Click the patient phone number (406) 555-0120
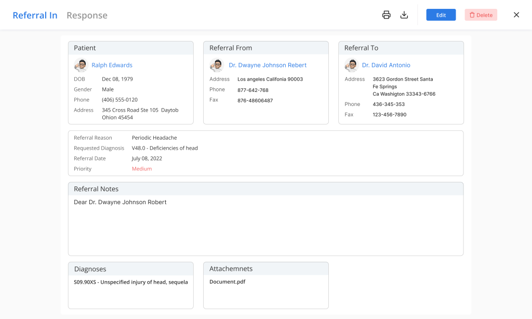This screenshot has height=319, width=532. point(119,100)
